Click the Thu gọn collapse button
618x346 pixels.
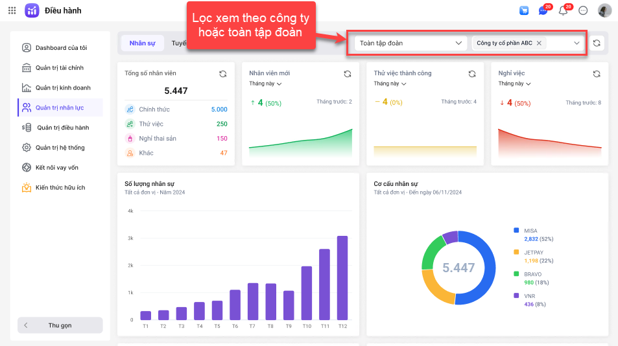(60, 325)
